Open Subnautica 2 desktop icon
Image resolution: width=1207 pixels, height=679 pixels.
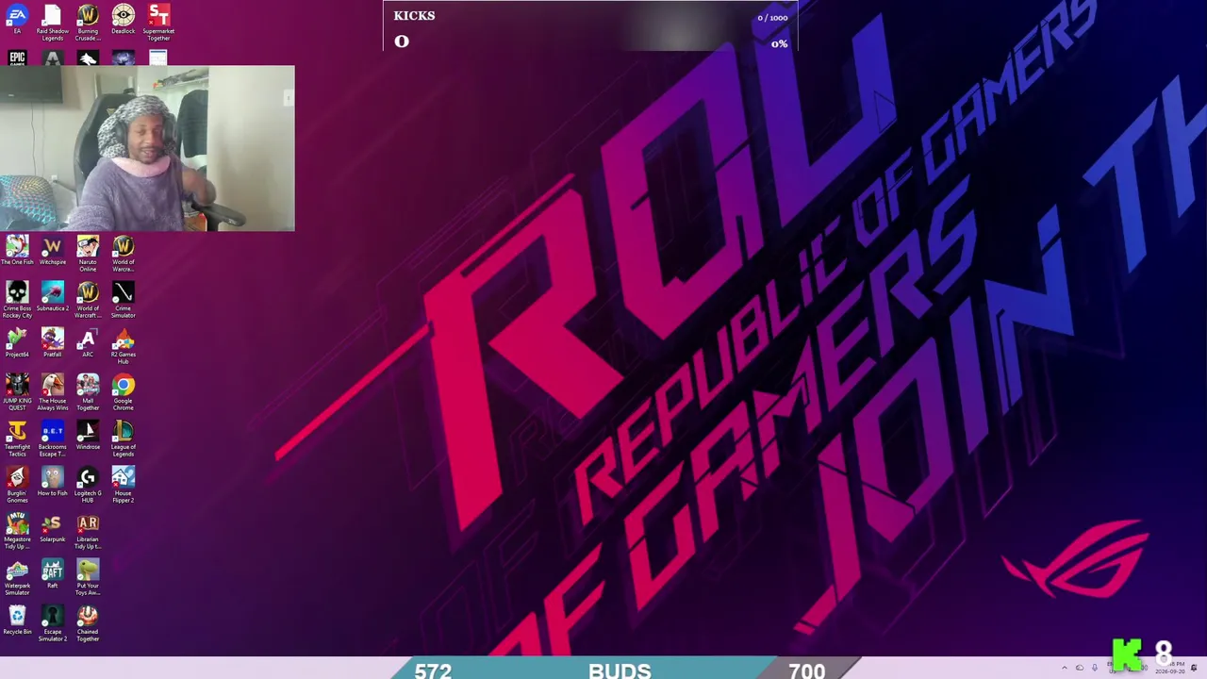[52, 298]
